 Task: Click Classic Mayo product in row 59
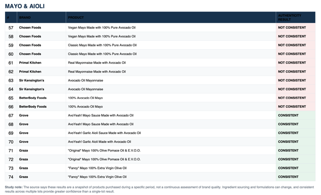(x=102, y=45)
